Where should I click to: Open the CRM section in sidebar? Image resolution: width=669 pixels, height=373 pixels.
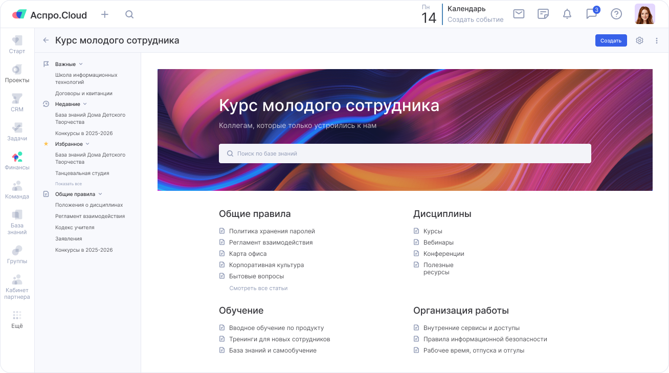point(17,102)
